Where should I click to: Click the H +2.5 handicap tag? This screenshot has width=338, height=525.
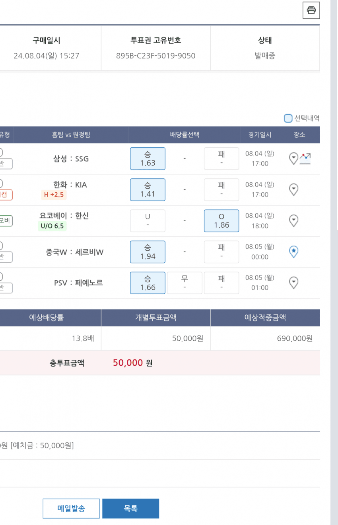point(53,195)
